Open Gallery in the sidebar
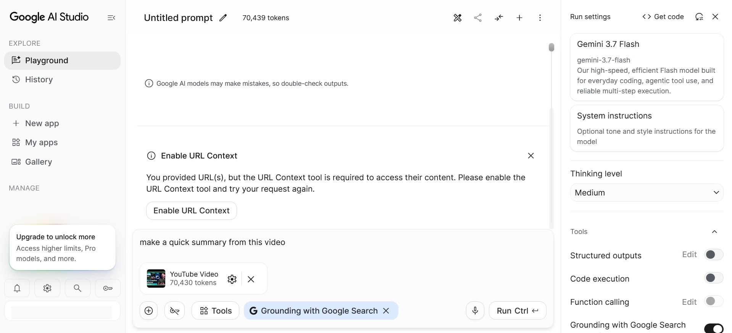The height and width of the screenshot is (333, 732). [x=63, y=162]
